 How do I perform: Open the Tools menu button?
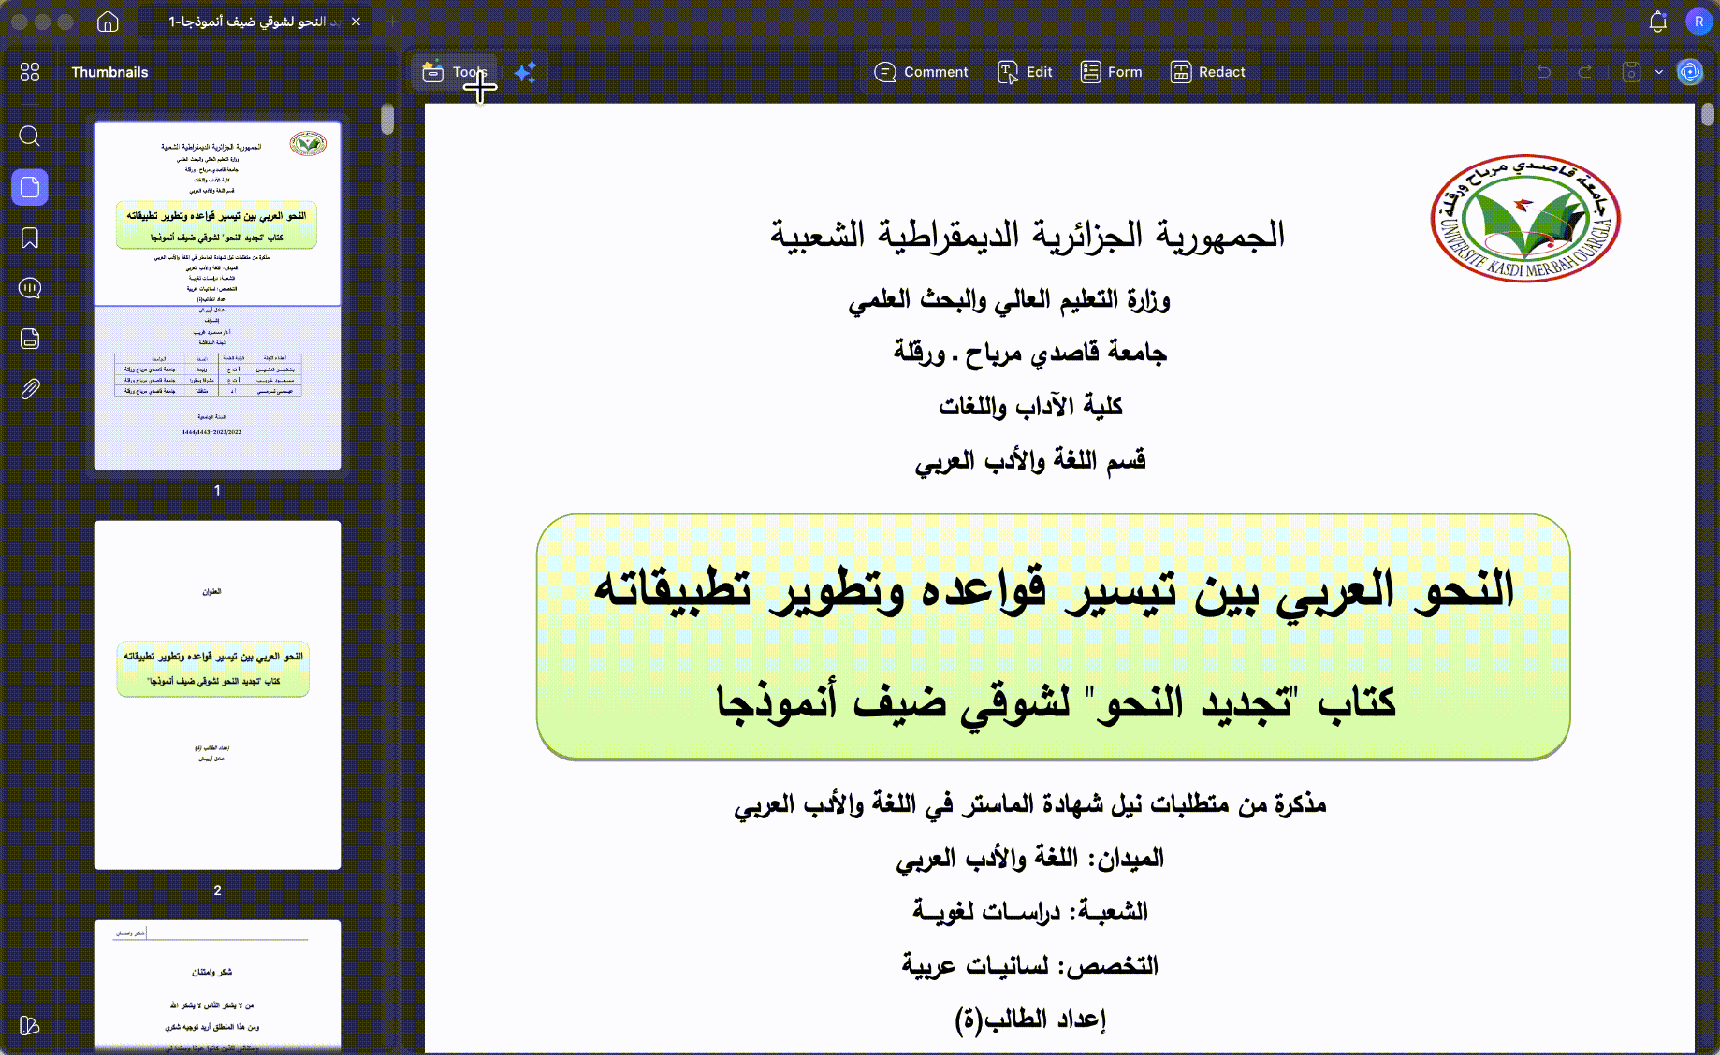[x=455, y=72]
